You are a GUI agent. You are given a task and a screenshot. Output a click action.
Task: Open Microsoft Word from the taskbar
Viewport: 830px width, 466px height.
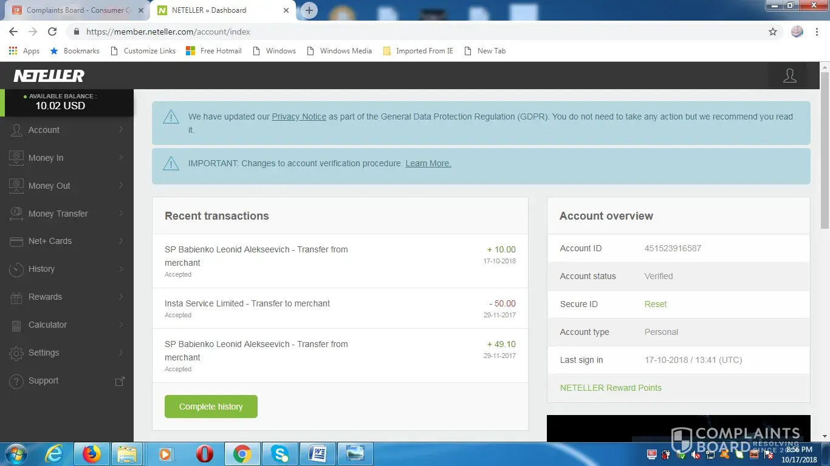pos(317,454)
